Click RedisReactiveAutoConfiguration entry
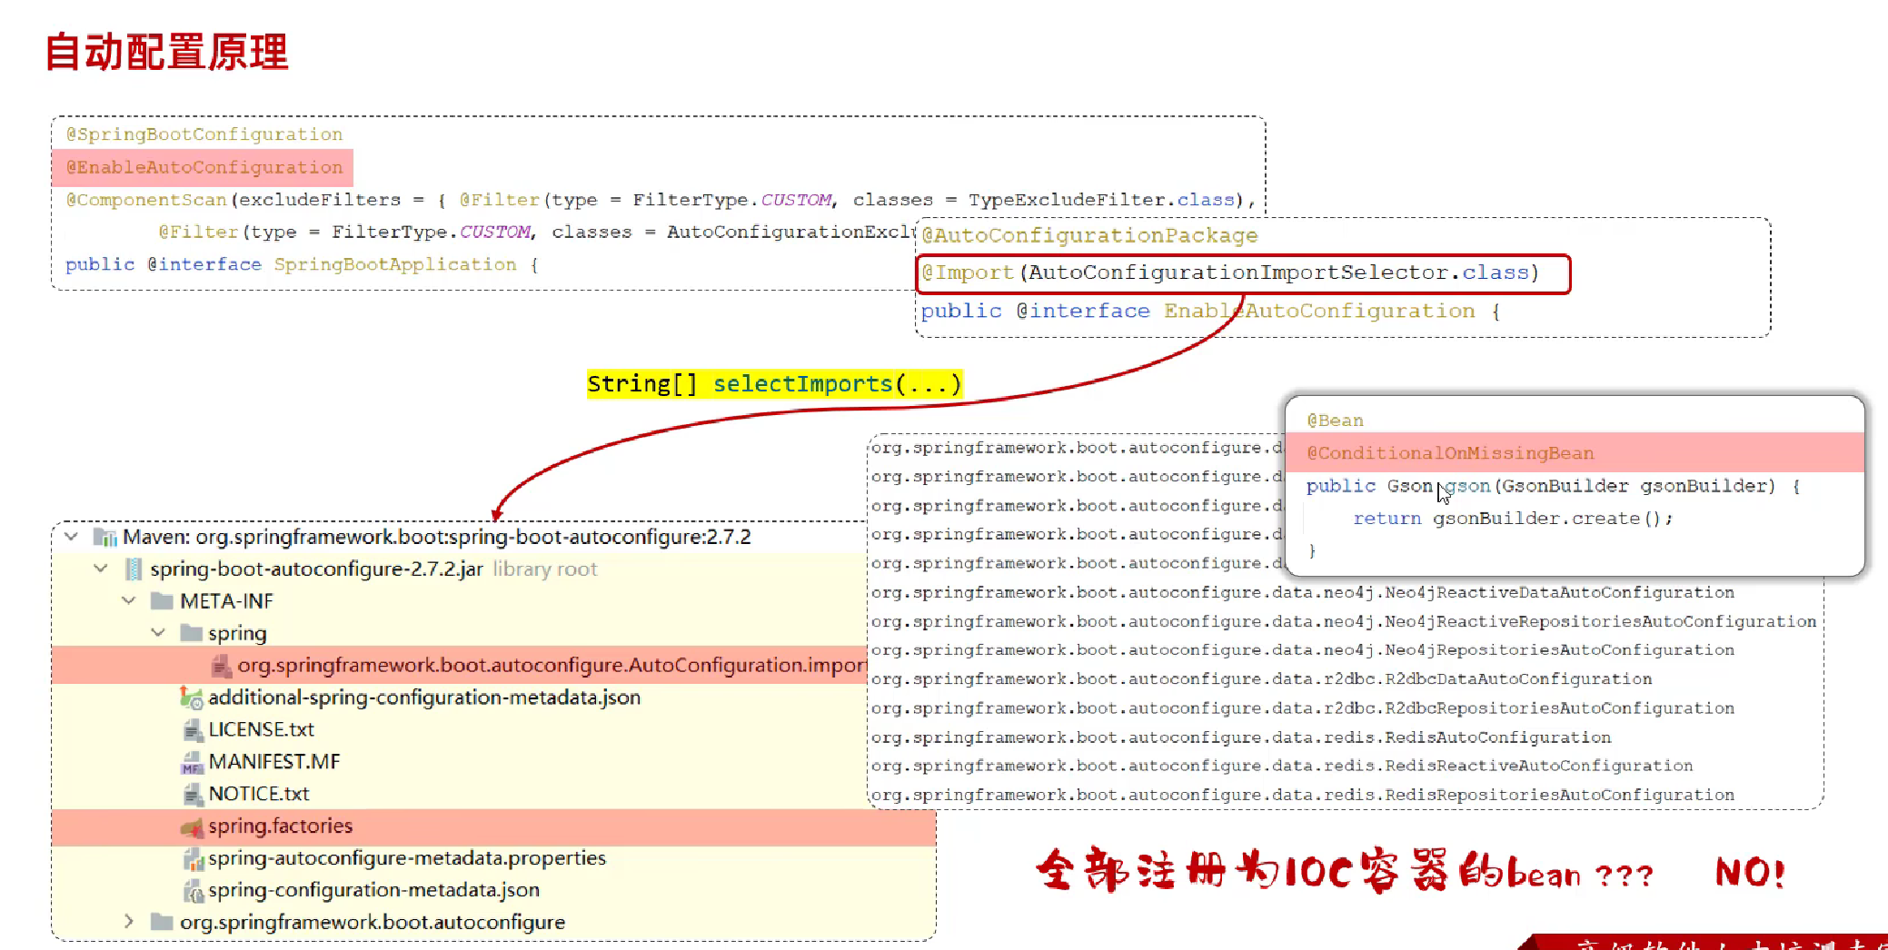Screen dimensions: 1888x950 pos(1282,766)
